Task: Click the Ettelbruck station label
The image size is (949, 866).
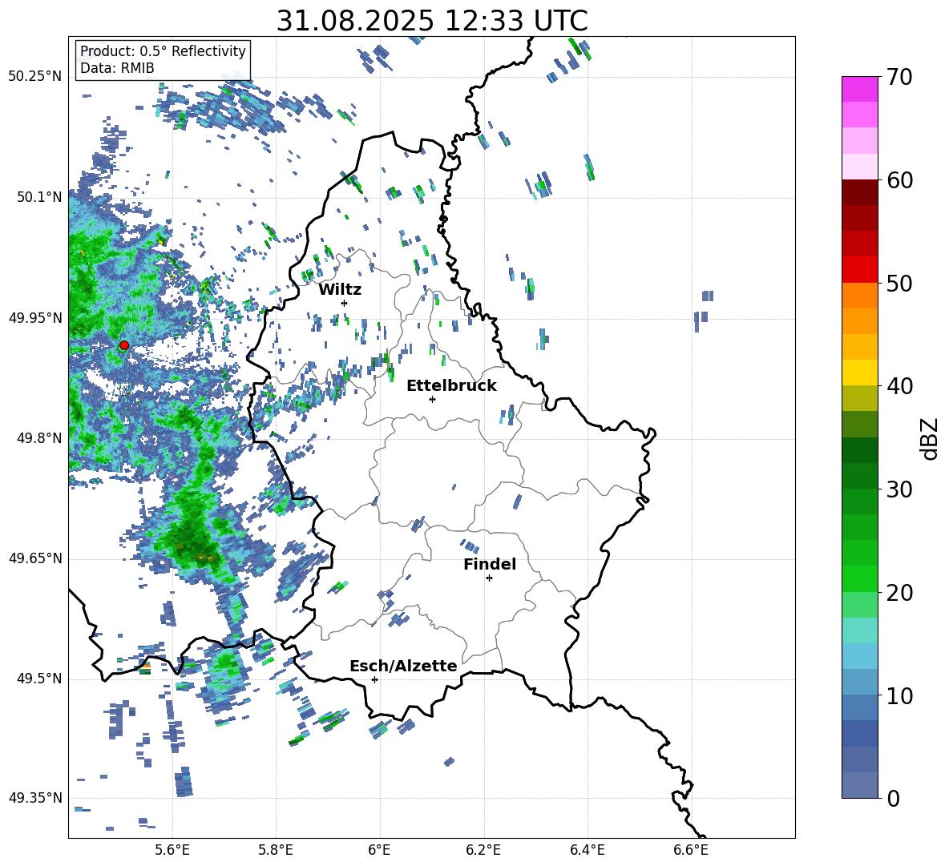Action: (451, 386)
